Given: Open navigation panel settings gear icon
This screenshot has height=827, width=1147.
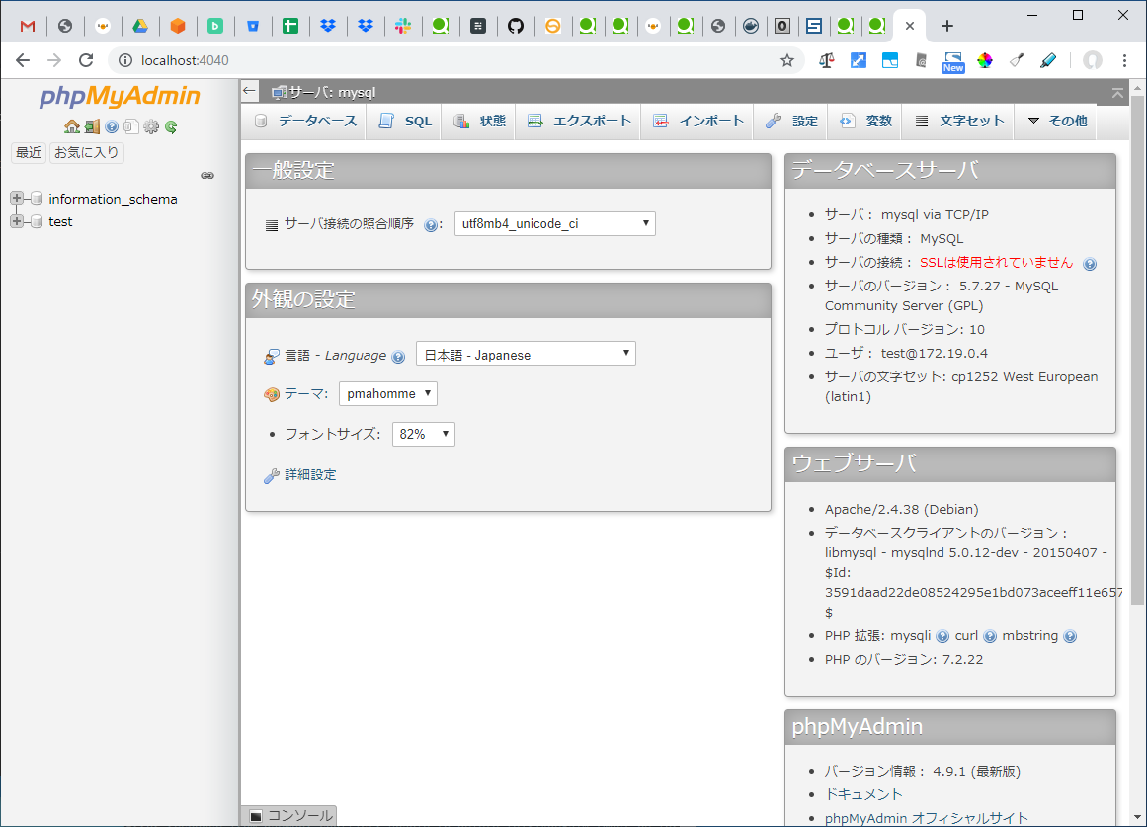Looking at the screenshot, I should [151, 126].
